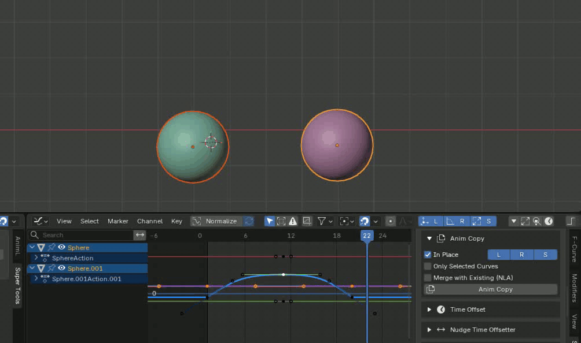The height and width of the screenshot is (343, 581).
Task: Toggle only show selected arrow icon
Action: click(x=270, y=221)
